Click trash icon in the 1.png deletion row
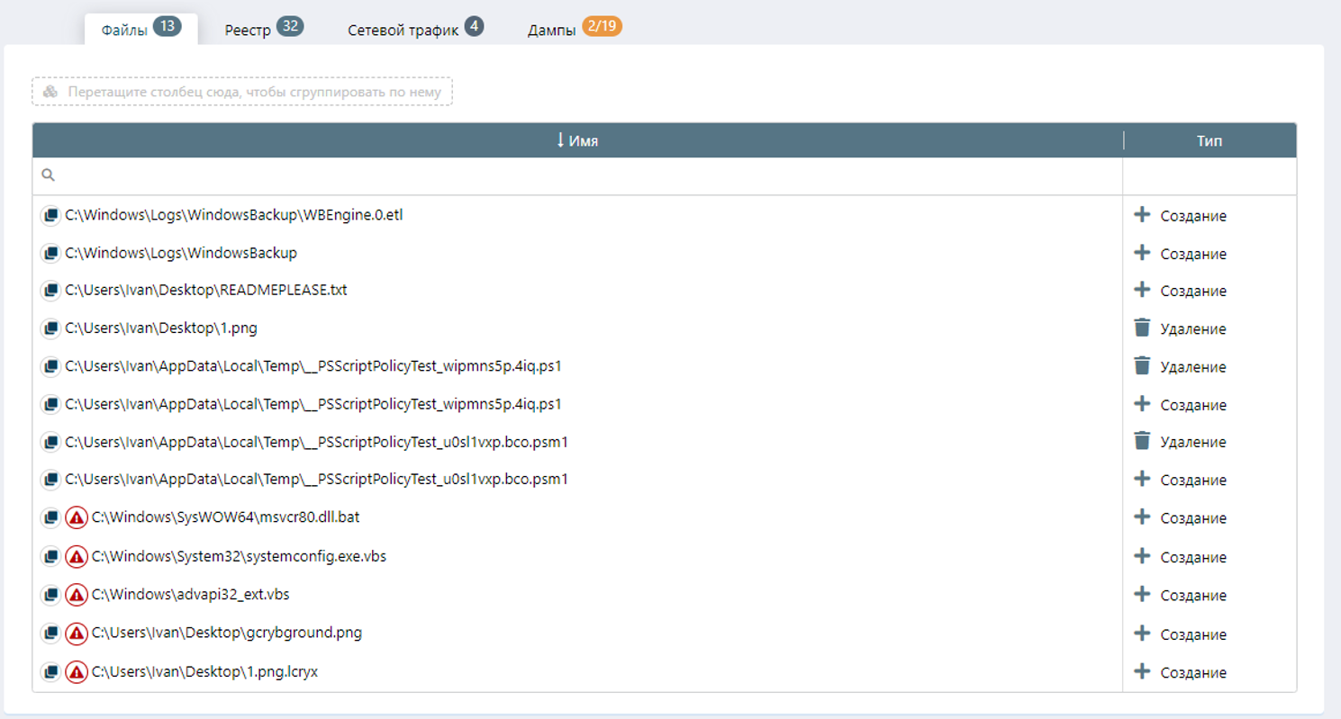This screenshot has width=1341, height=719. point(1142,328)
